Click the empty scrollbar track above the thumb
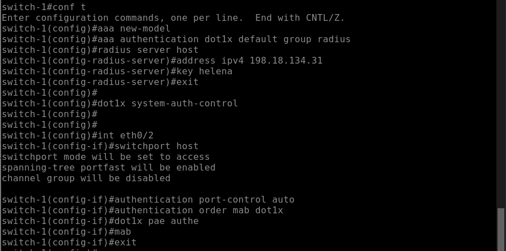This screenshot has height=251, width=506. 501,101
